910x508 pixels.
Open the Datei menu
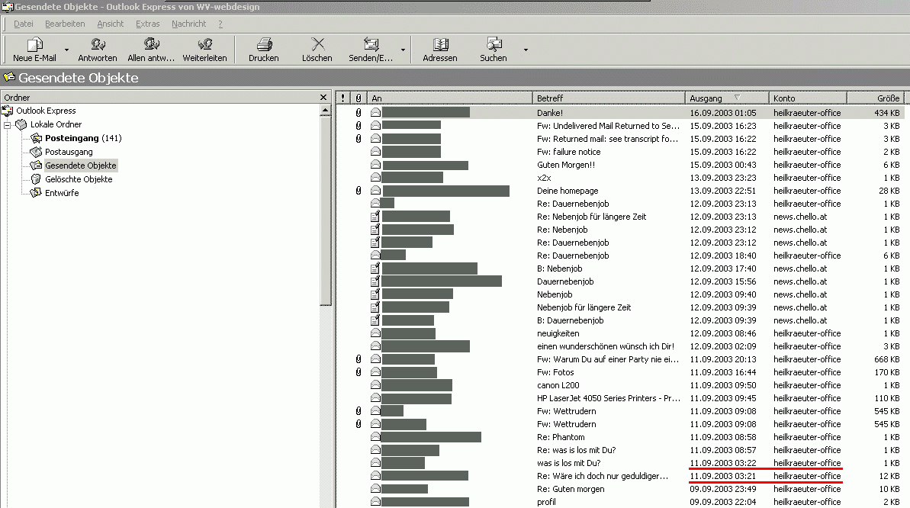23,24
